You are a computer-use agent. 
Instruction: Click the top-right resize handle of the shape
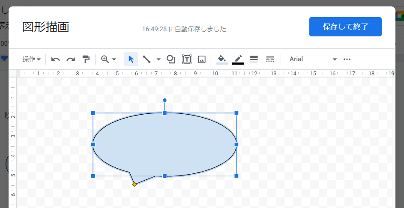tap(236, 113)
